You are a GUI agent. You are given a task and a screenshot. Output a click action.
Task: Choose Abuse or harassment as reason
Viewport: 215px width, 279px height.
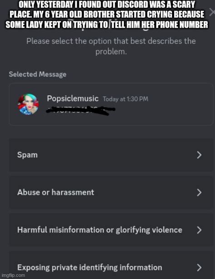tap(111, 192)
